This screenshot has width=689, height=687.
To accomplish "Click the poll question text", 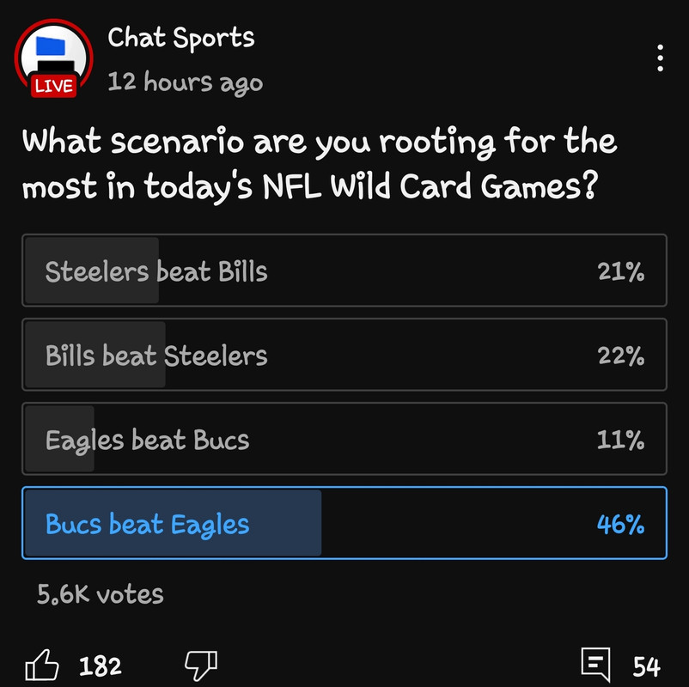I will pos(318,163).
